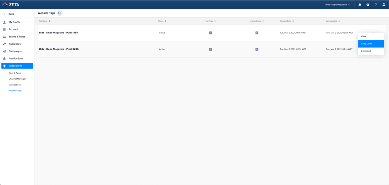389x185 pixels.
Task: Click the Campaigns paper plane icon
Action: tap(5, 51)
